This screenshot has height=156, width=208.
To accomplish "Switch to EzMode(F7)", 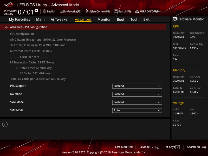I will click(x=149, y=147).
